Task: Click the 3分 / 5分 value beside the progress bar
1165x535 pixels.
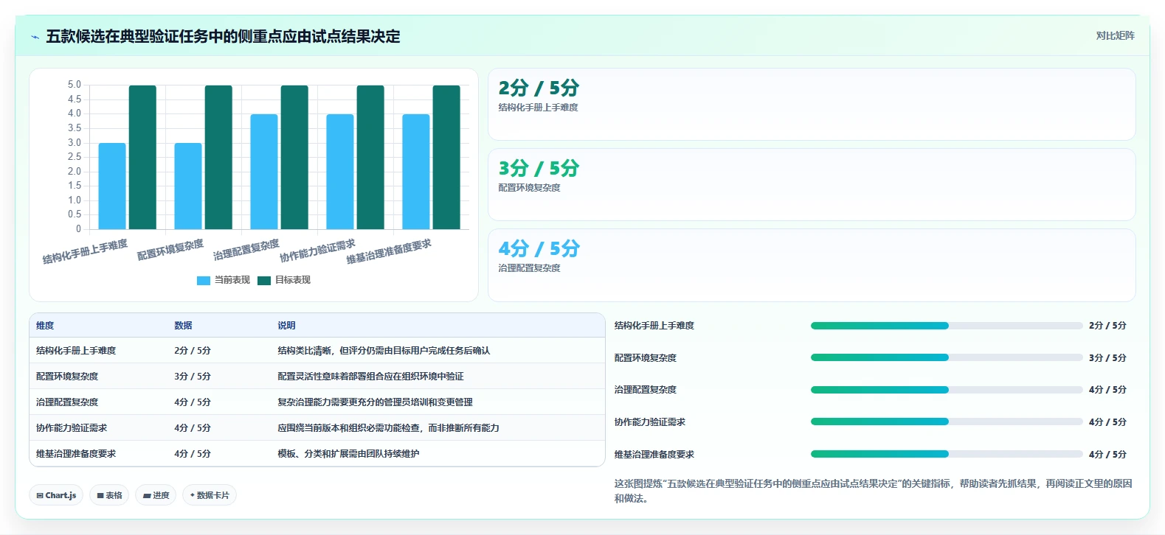Action: 1107,358
